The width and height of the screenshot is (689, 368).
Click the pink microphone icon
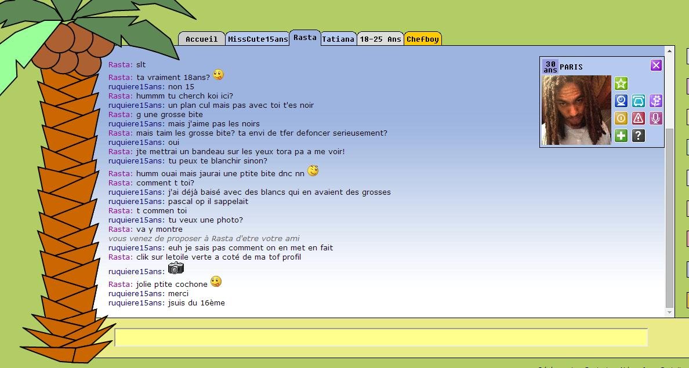655,118
